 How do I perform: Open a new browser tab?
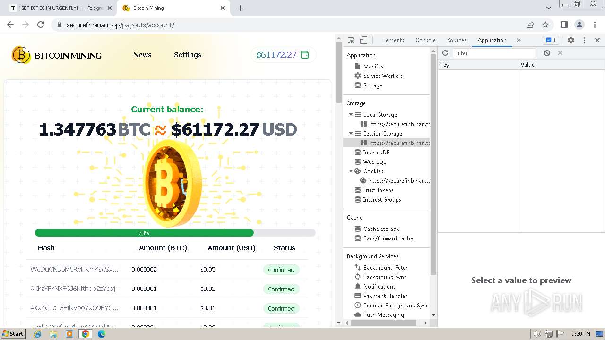pyautogui.click(x=241, y=8)
